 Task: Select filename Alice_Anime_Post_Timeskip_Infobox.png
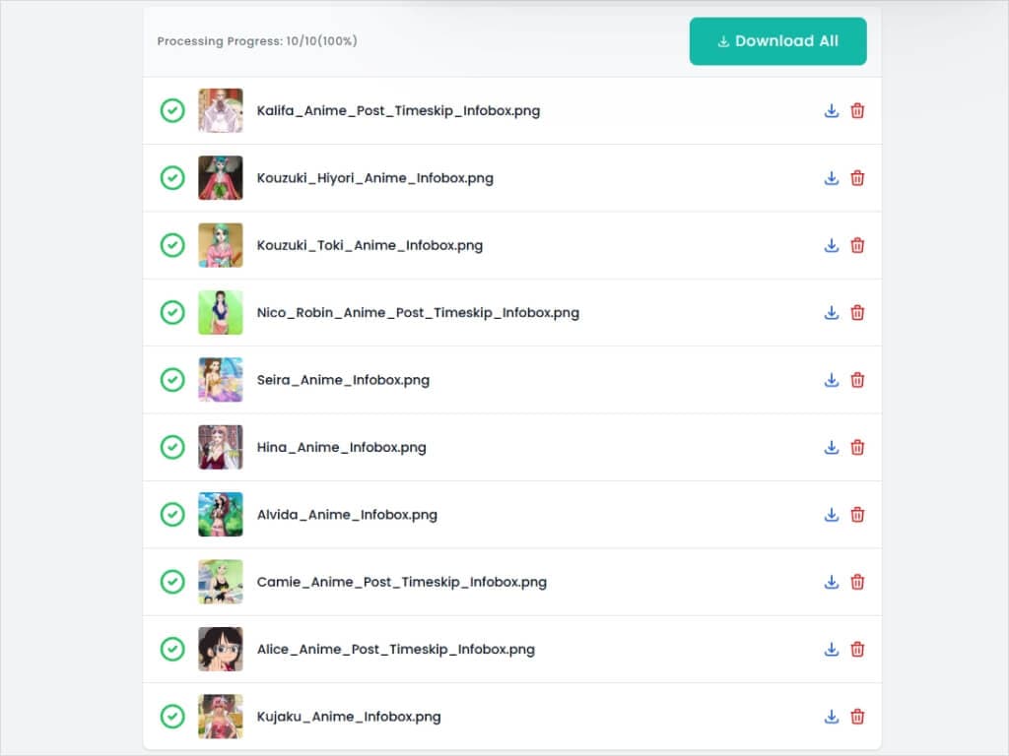click(396, 650)
